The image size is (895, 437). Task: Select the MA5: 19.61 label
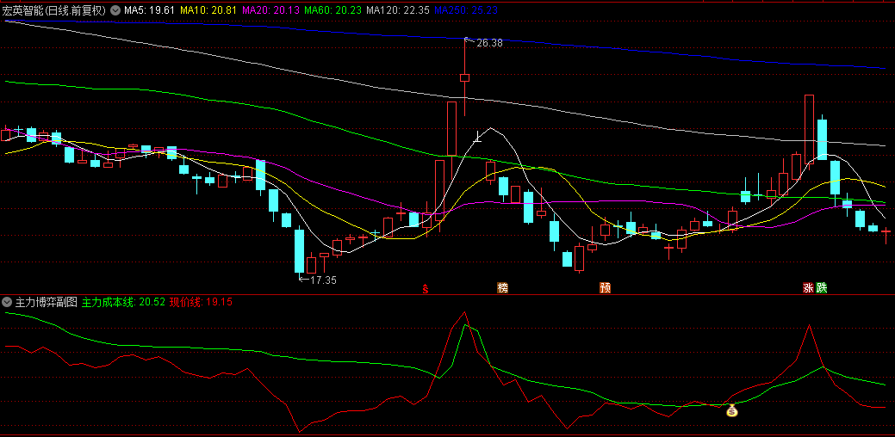click(150, 9)
